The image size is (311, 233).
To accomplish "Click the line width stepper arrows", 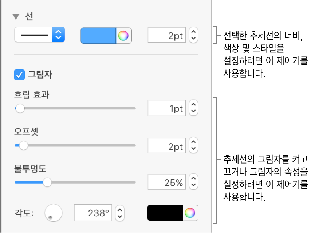I will (193, 35).
